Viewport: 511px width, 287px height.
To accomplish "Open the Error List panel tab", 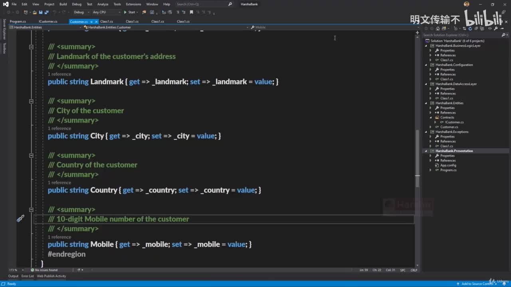I will point(28,276).
